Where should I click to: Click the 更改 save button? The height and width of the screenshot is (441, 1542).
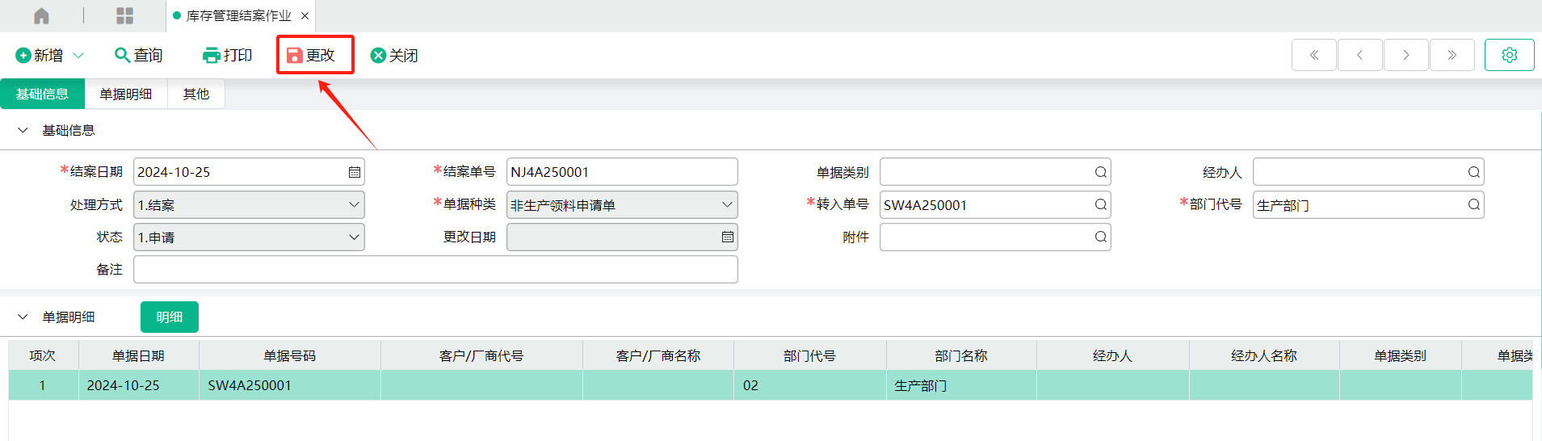(312, 55)
